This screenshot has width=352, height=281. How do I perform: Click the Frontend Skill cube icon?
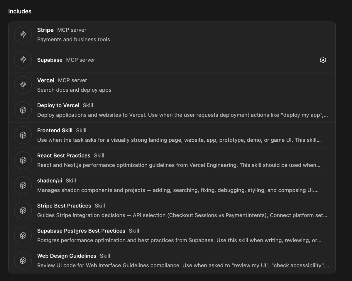pyautogui.click(x=23, y=135)
